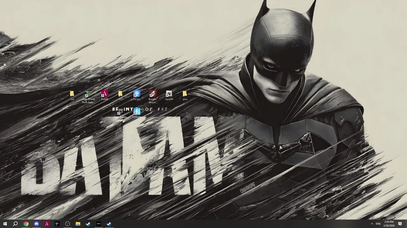The height and width of the screenshot is (228, 407).
Task: Select the Burglin' Gnomes desktop shortcut
Action: click(153, 97)
